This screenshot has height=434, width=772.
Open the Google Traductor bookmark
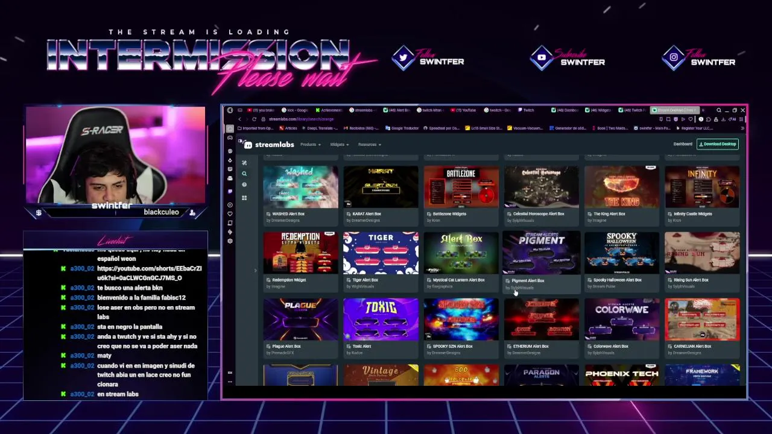coord(402,128)
